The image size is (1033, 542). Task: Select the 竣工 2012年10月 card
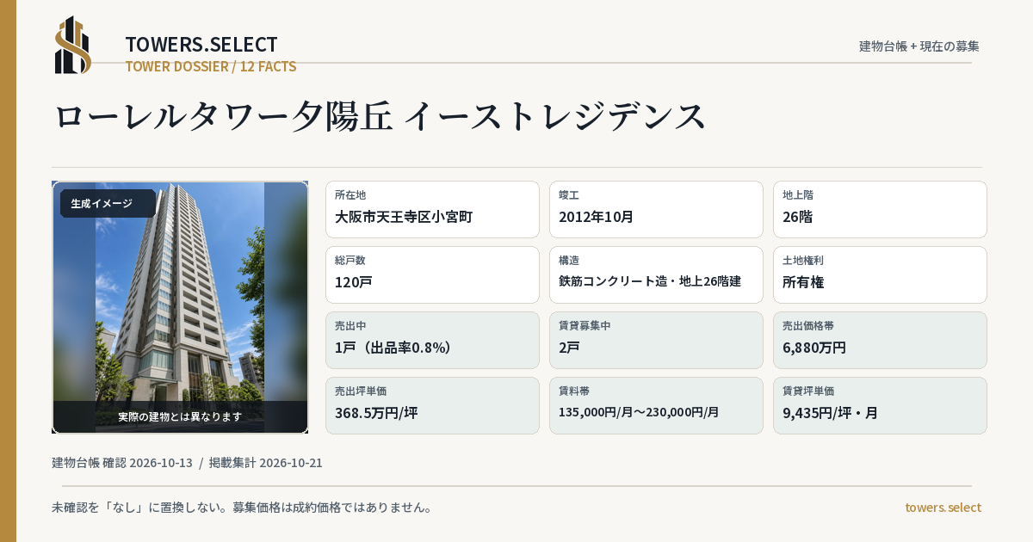656,209
